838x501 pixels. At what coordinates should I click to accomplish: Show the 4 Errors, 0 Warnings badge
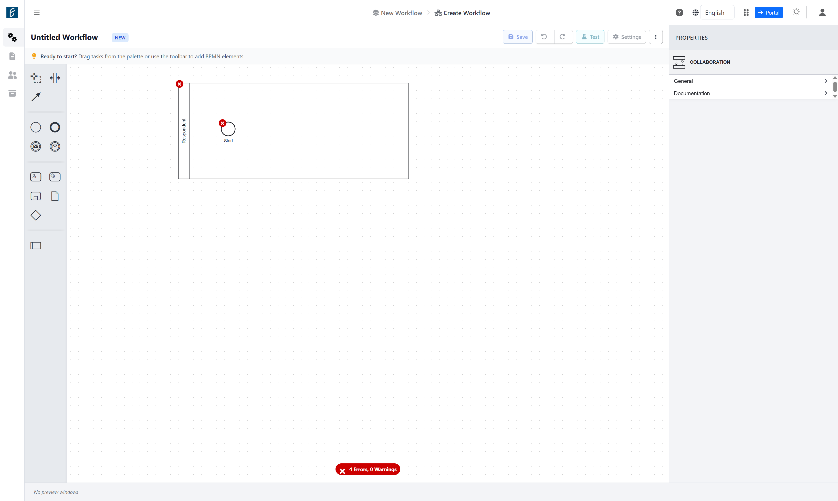coord(368,469)
